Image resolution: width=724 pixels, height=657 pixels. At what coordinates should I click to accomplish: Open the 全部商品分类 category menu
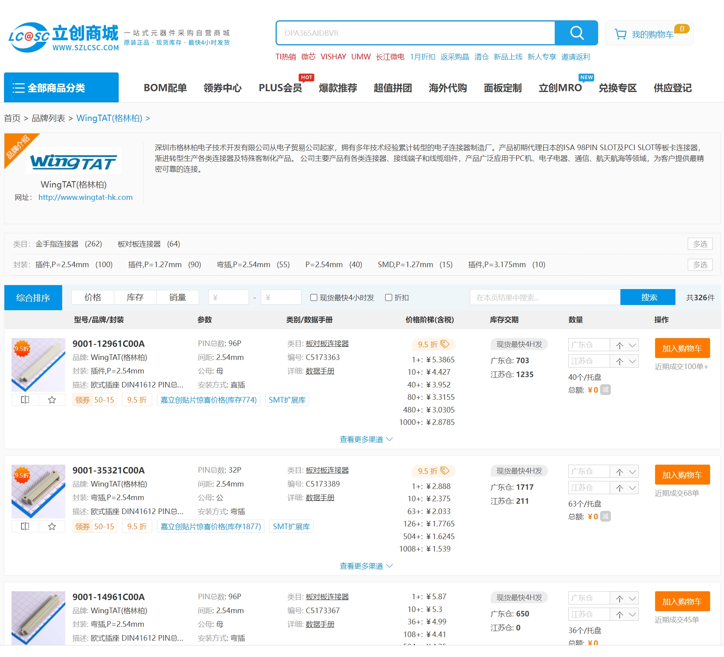click(61, 88)
